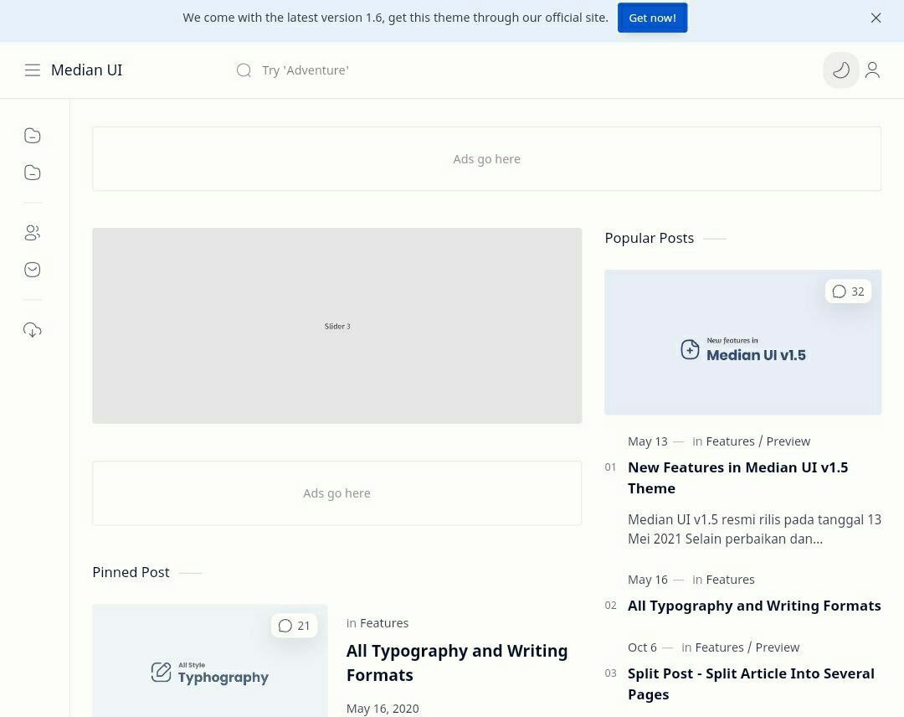Open comments bubble showing 32
904x717 pixels.
[x=847, y=291]
